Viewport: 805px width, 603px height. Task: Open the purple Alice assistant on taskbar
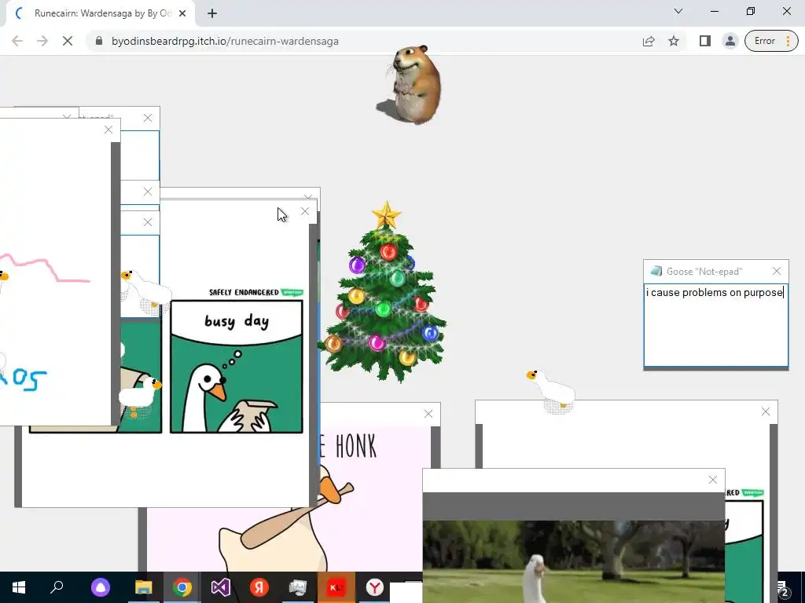(x=100, y=587)
